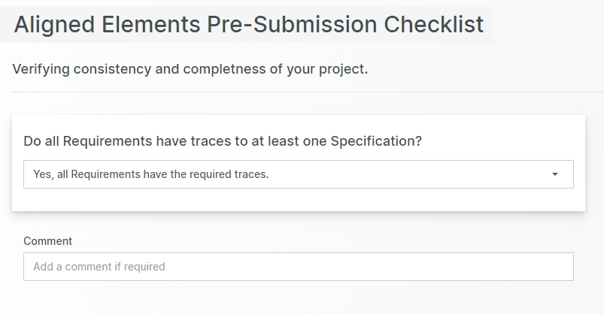The image size is (604, 314).
Task: Click the divider line below the subtitle
Action: tap(301, 92)
